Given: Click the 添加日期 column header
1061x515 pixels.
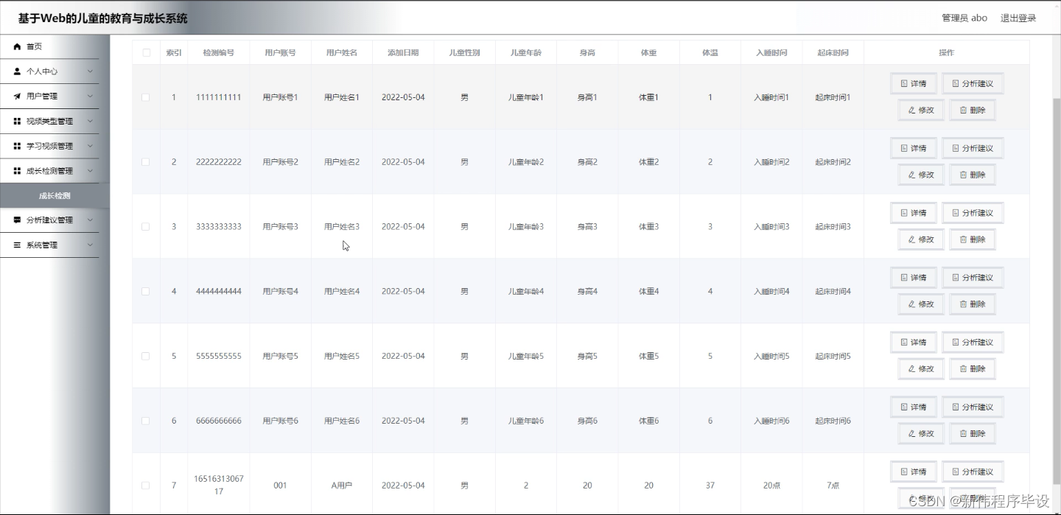Looking at the screenshot, I should pyautogui.click(x=403, y=52).
